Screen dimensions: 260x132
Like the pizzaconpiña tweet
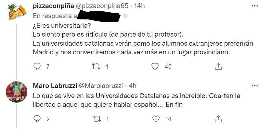pyautogui.click(x=155, y=66)
